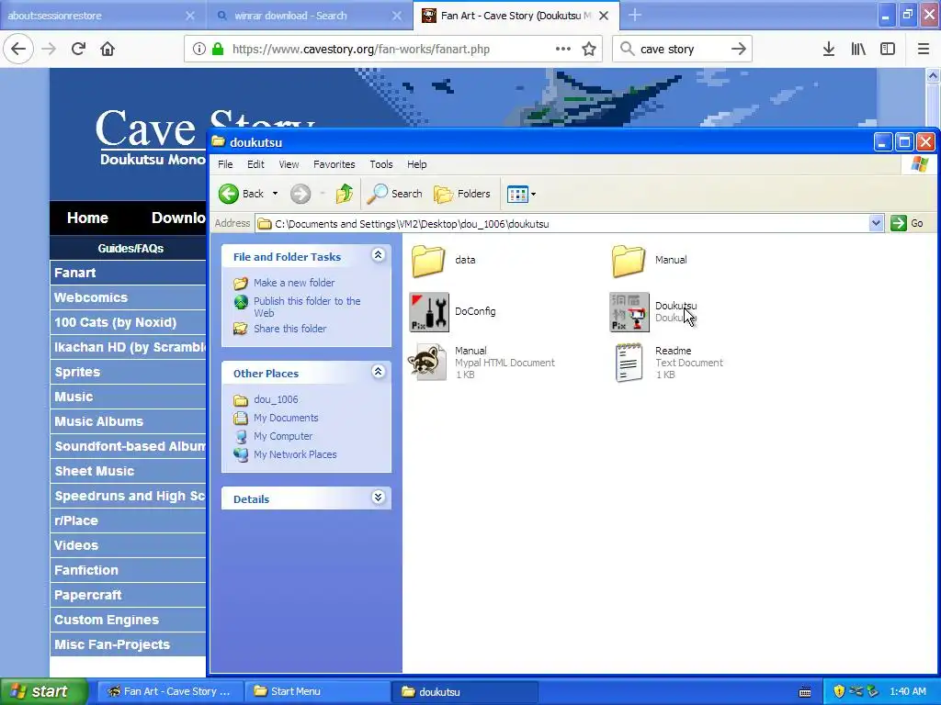Click the Explorer Forward arrow button
Viewport: 941px width, 705px height.
click(x=300, y=194)
